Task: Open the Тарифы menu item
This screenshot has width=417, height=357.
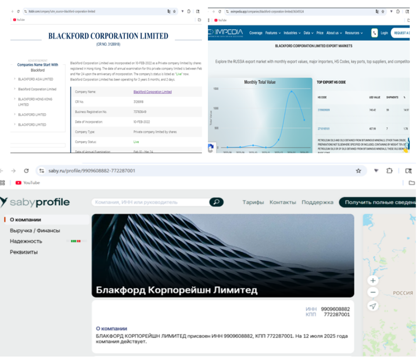Action: point(253,202)
